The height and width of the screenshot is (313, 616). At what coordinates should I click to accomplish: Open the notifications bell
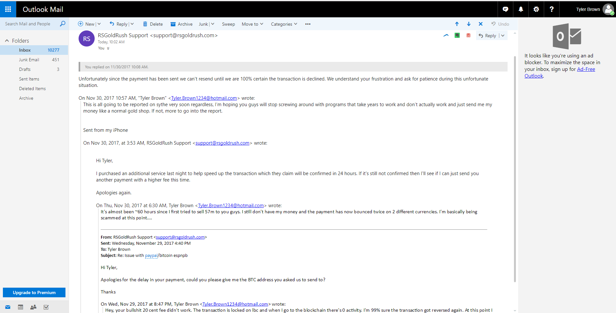(521, 9)
